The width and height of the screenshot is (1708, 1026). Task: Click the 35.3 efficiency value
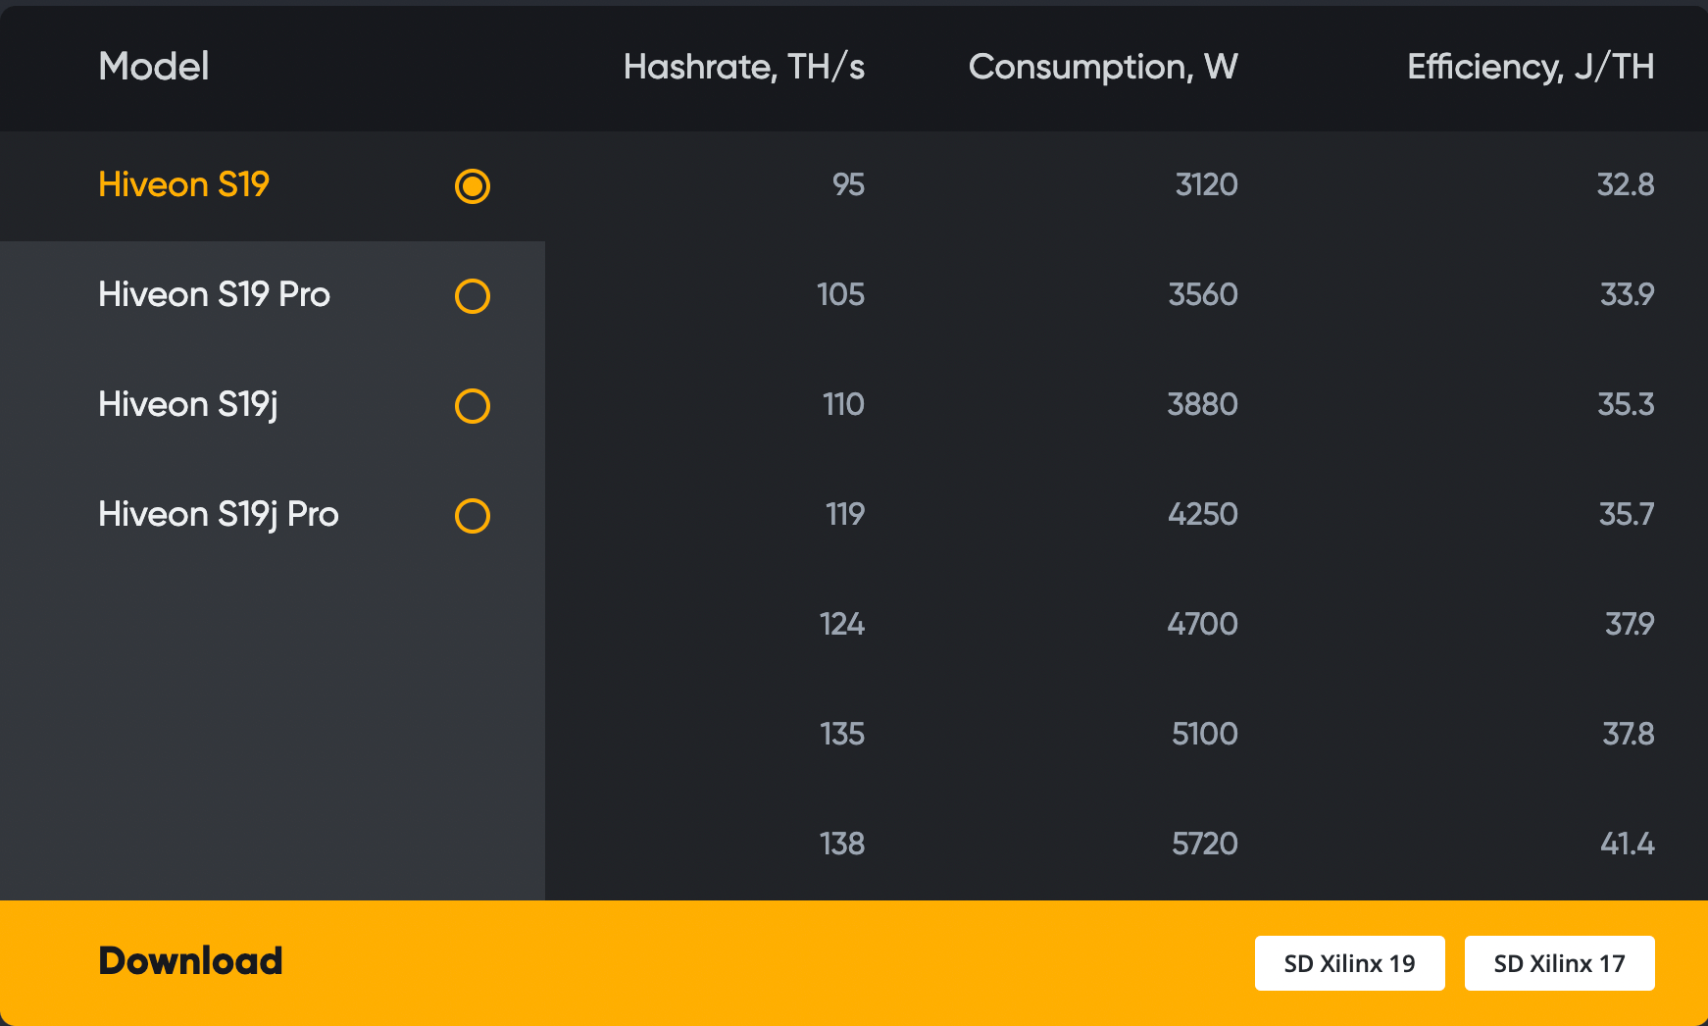(1626, 404)
